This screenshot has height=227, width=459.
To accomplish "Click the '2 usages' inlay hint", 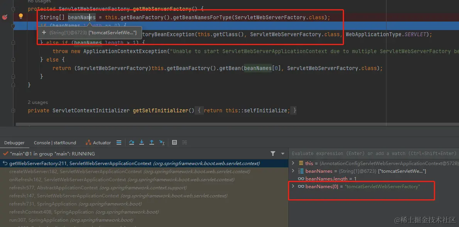I will [x=38, y=102].
